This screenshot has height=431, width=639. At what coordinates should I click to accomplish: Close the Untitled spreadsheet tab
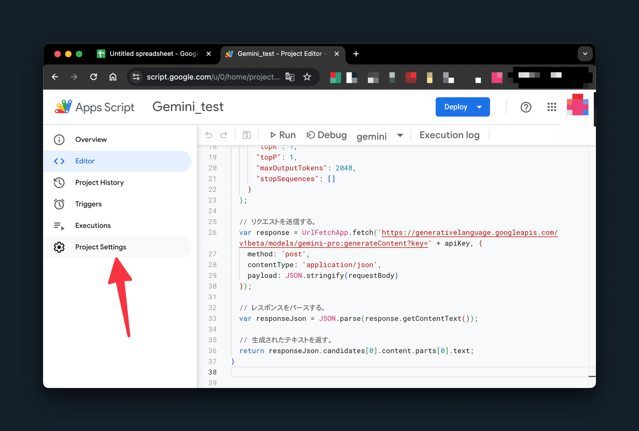pos(209,54)
